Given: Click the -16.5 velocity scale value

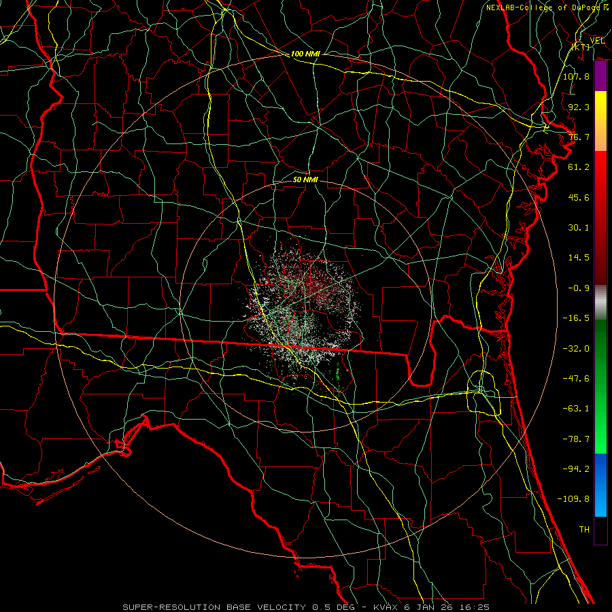Looking at the screenshot, I should tap(576, 318).
